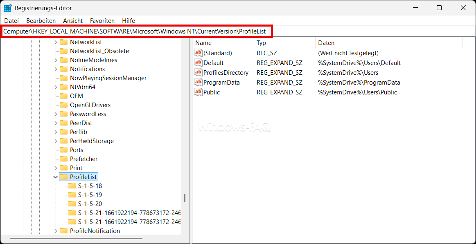The height and width of the screenshot is (244, 476).
Task: Click the S-1-5-18 folder icon
Action: 72,186
